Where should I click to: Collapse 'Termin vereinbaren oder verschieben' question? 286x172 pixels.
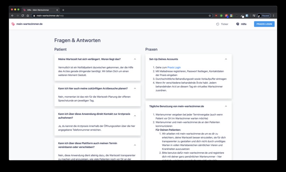[x=135, y=145]
